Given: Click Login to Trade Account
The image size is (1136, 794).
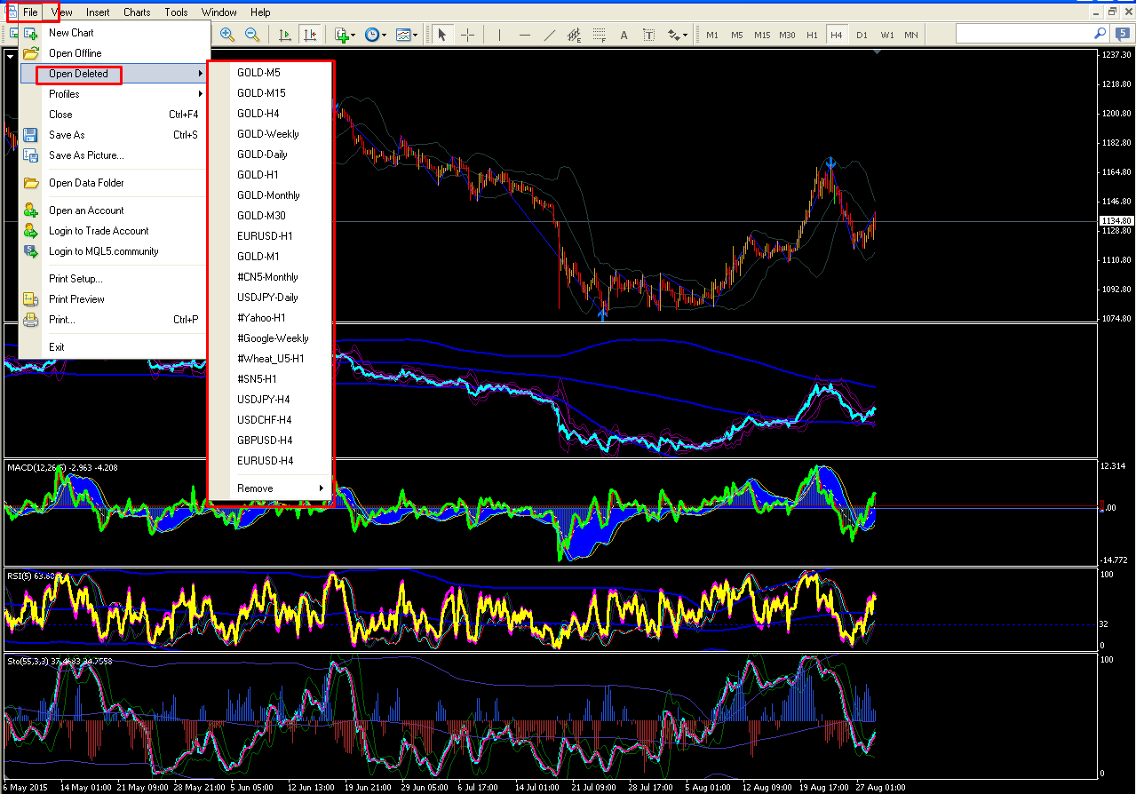Looking at the screenshot, I should click(x=99, y=231).
